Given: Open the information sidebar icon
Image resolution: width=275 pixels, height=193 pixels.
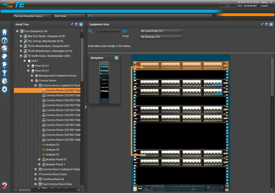Looking at the screenshot, I should click(5, 73).
